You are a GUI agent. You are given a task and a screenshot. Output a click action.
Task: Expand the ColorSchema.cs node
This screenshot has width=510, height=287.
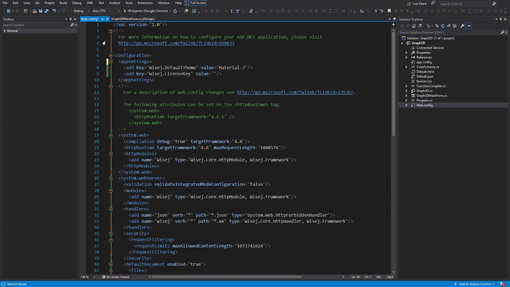pos(406,67)
